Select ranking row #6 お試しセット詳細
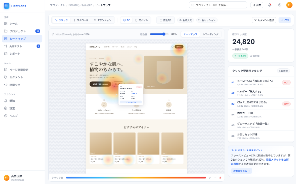Screen dimensions: 296x184 [x=261, y=136]
